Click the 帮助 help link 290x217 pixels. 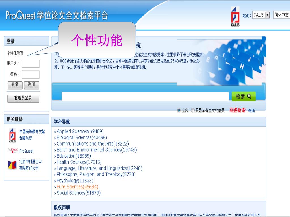[251, 111]
